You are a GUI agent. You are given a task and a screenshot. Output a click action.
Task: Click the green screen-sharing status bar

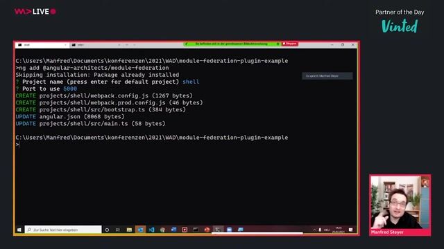coord(232,44)
